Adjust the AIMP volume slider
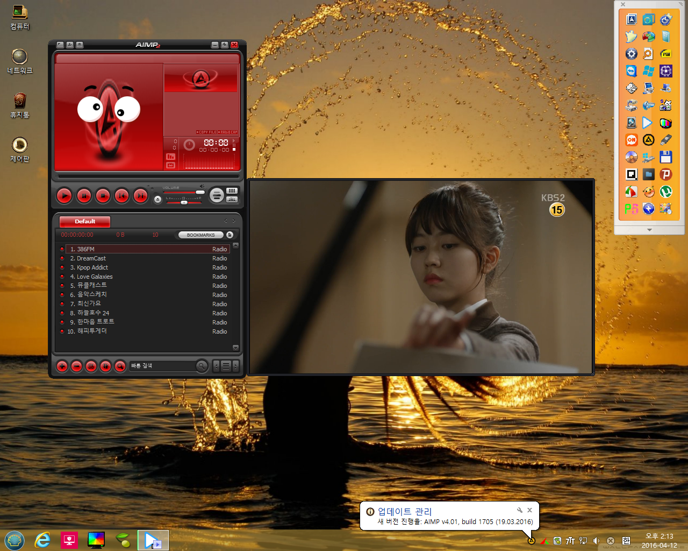 (184, 192)
